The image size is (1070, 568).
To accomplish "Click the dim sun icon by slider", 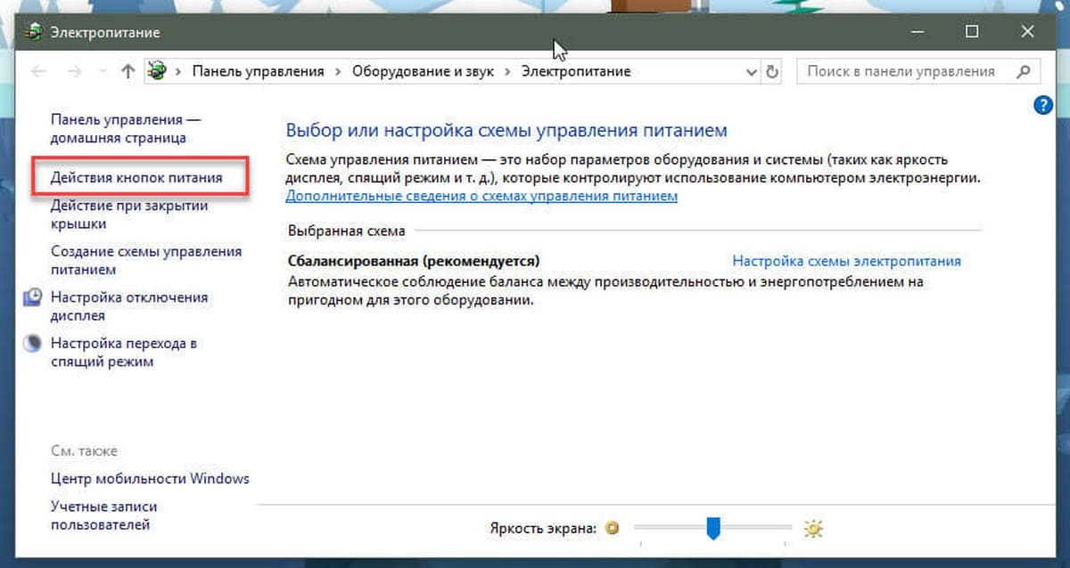I will [x=612, y=529].
